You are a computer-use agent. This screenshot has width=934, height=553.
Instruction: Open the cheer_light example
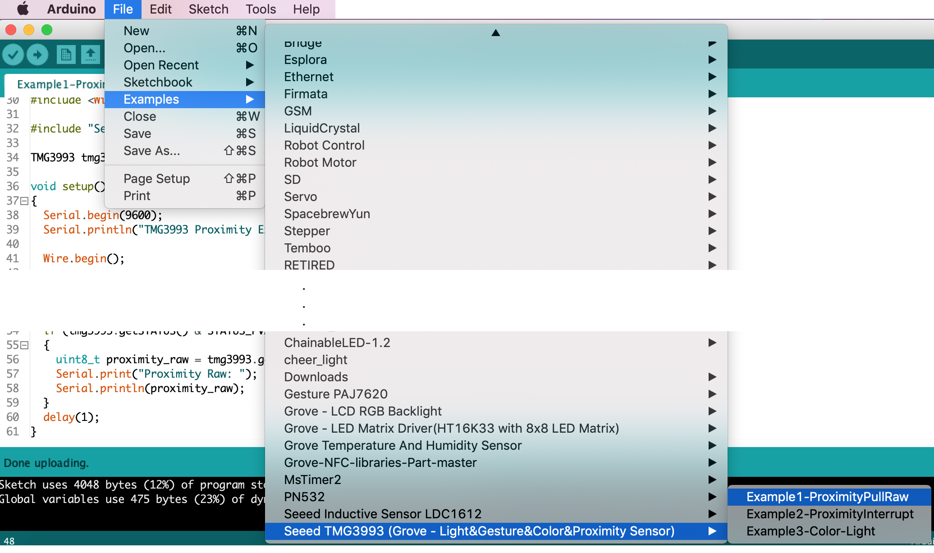[316, 360]
